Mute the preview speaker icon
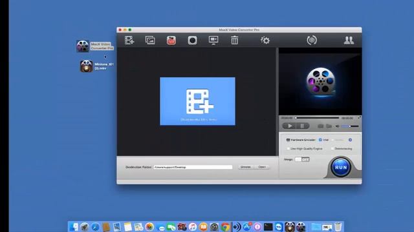 337,126
